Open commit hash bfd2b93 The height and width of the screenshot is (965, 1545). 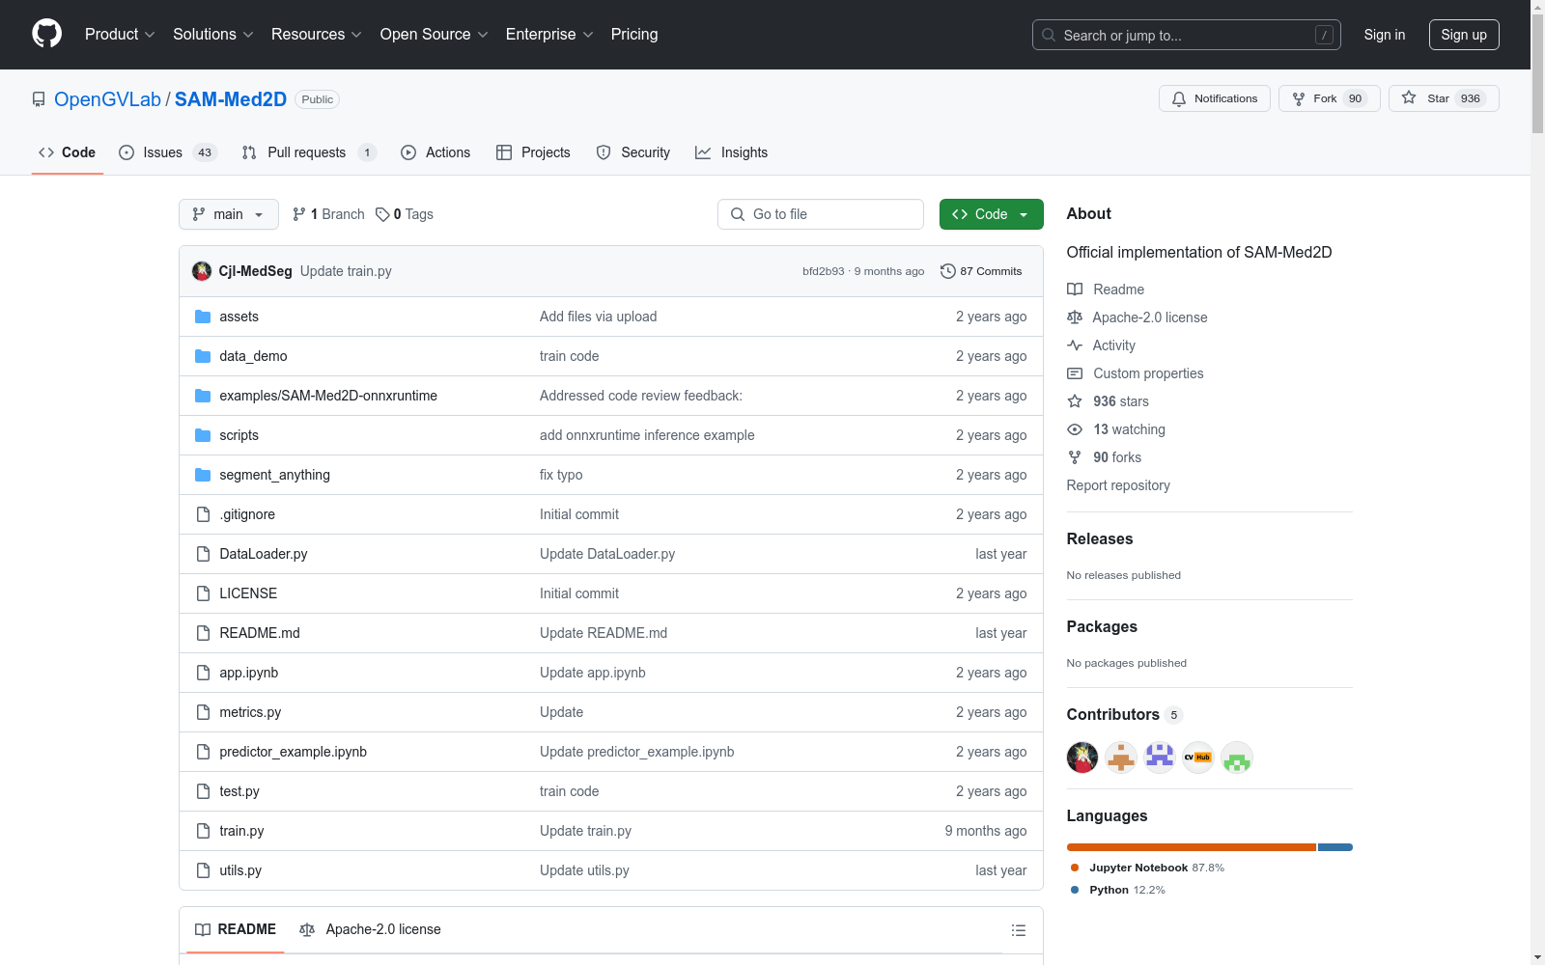823,271
